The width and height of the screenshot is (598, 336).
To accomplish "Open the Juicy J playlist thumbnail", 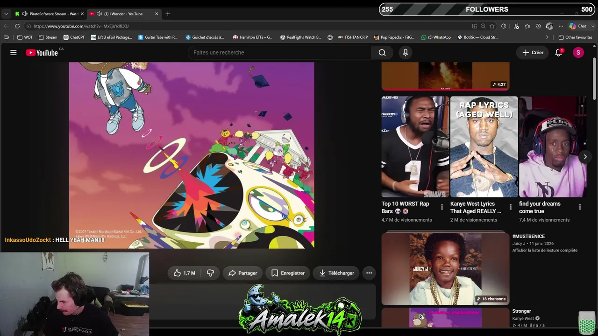I will point(445,269).
